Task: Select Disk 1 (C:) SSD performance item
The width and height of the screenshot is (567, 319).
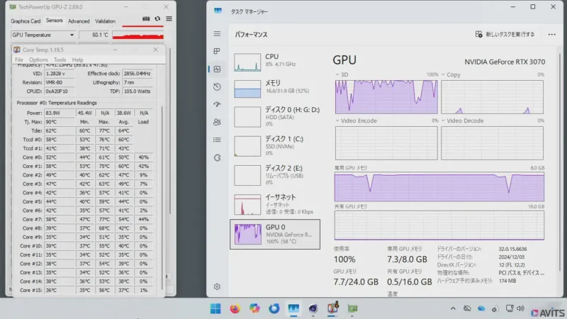Action: click(x=275, y=146)
